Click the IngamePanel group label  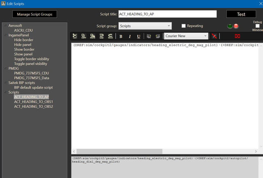18,35
